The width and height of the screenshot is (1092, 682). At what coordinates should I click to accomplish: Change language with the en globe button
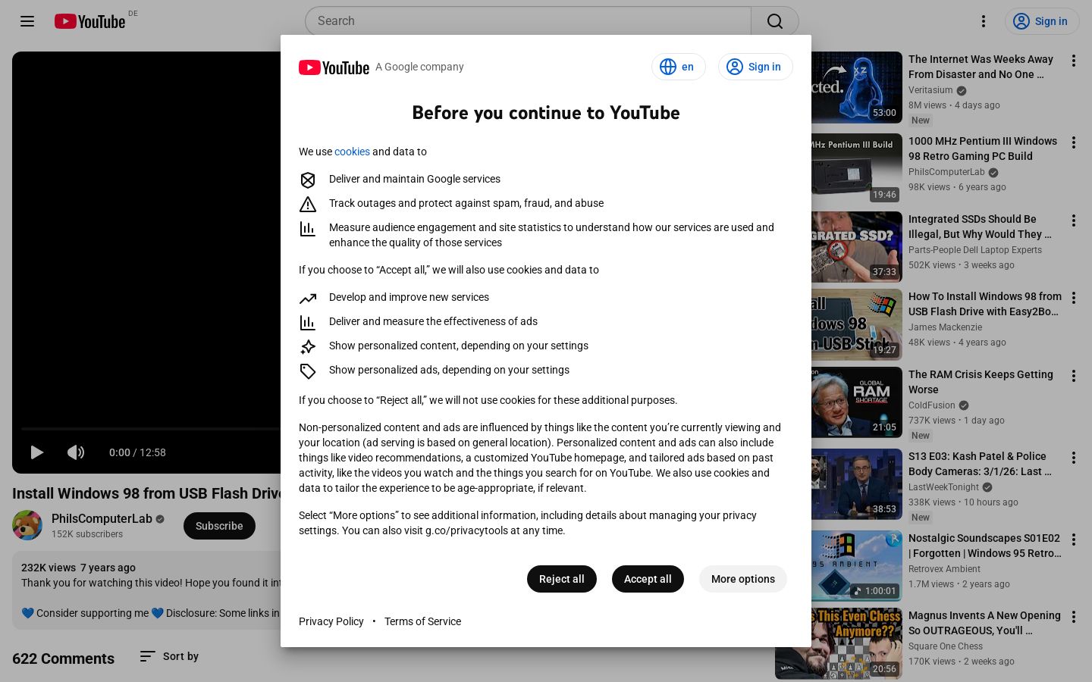[678, 67]
